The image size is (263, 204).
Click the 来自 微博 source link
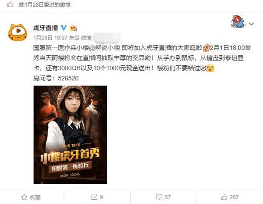(80, 38)
